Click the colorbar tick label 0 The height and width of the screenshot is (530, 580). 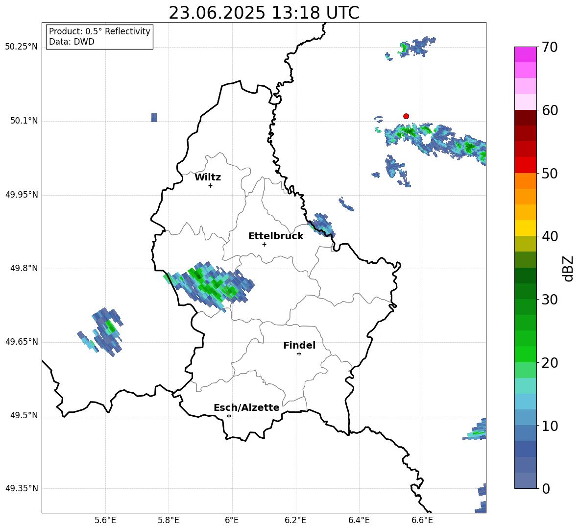tap(546, 488)
